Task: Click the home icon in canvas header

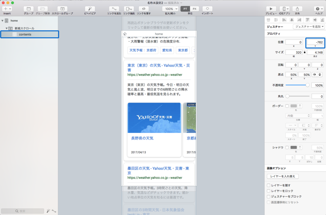Action: [x=125, y=34]
